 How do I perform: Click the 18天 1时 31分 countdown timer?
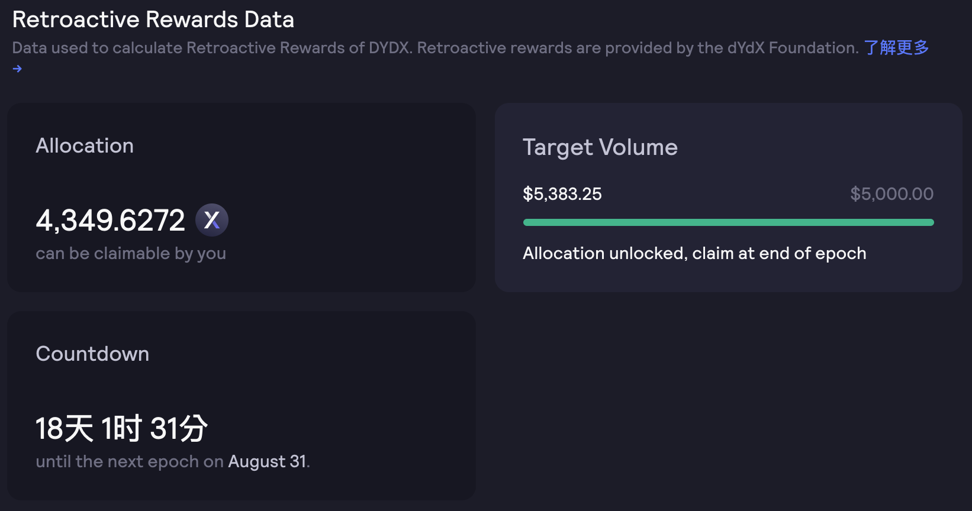[x=122, y=428]
